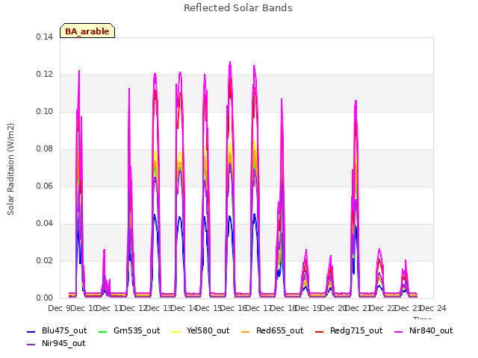Click the Reflected Solar Bands chart title
Viewport: 478px width, 358px height.
pyautogui.click(x=238, y=8)
